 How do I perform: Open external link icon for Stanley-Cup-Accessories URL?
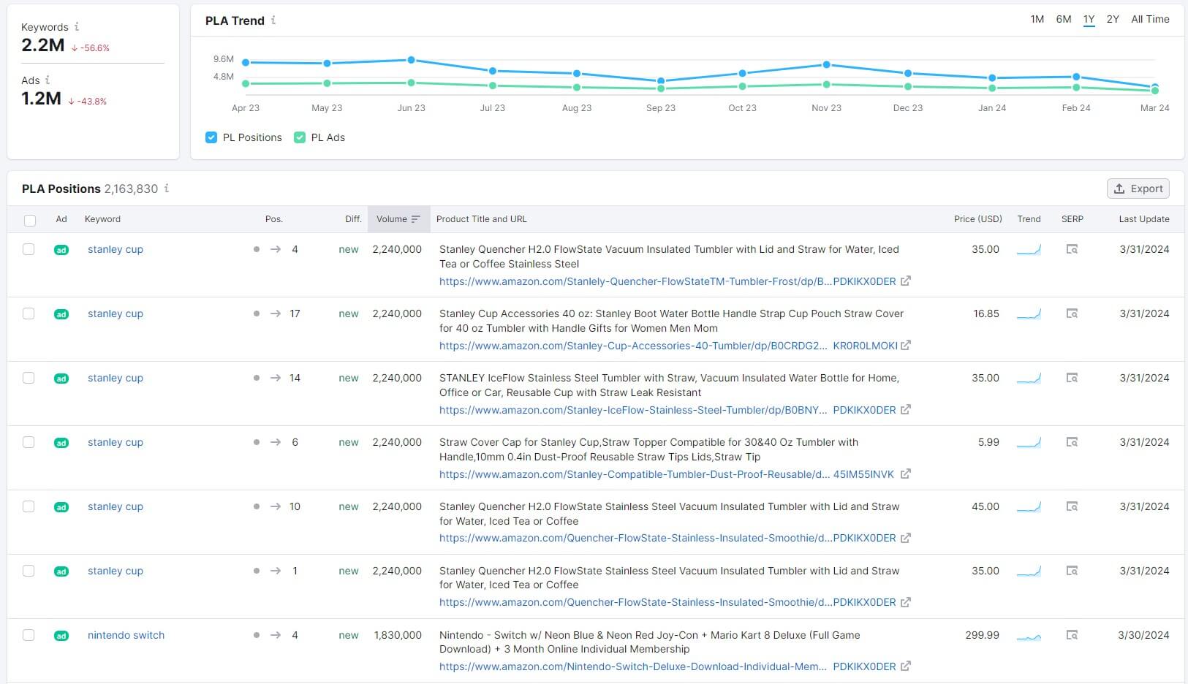click(906, 345)
